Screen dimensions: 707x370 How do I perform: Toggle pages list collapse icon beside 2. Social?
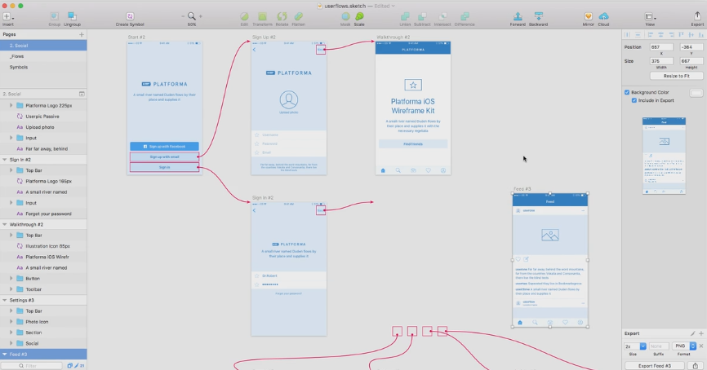82,94
